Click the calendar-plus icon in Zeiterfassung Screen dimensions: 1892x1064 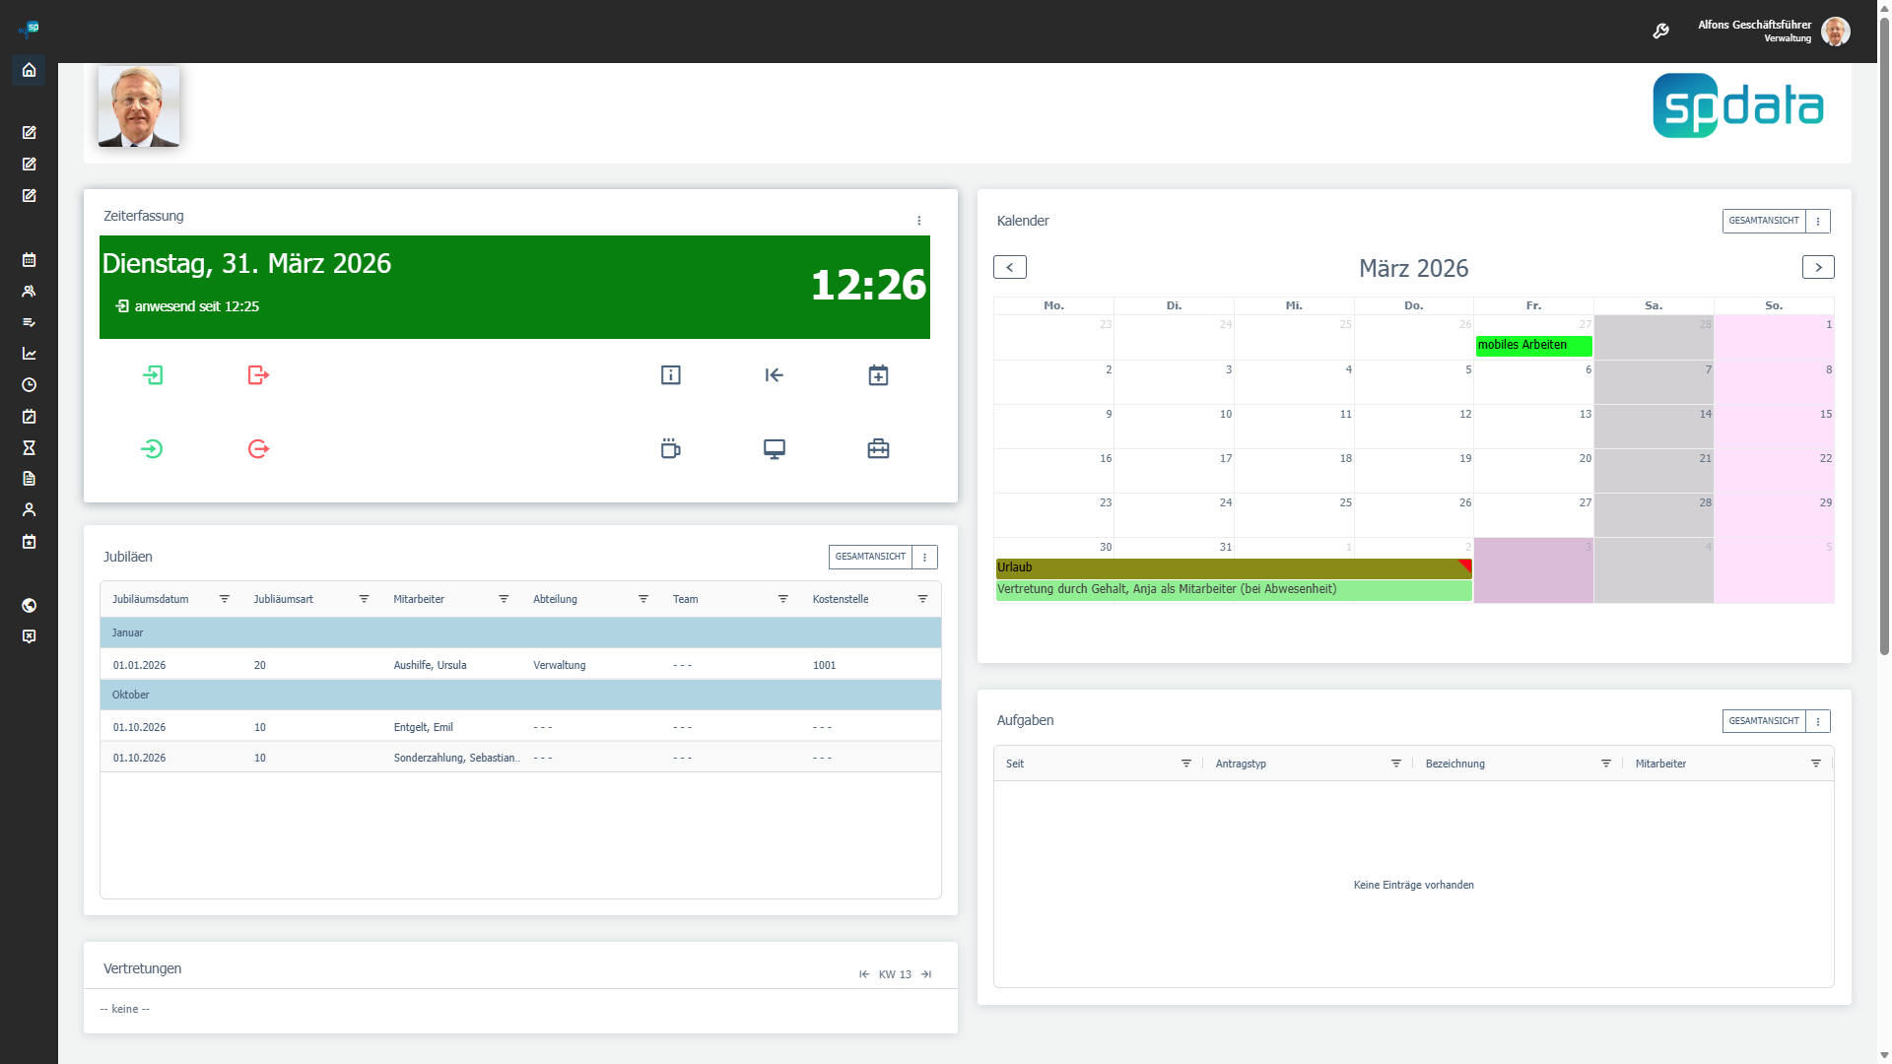(878, 375)
